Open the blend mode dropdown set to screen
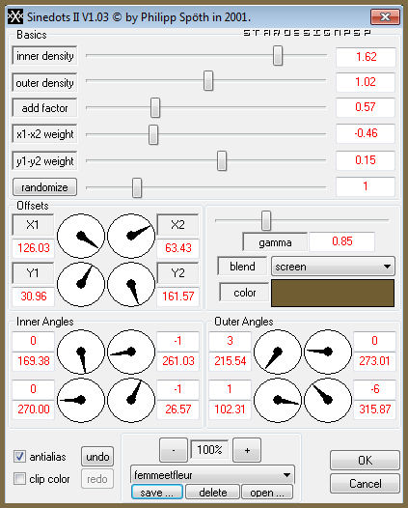 tap(333, 267)
